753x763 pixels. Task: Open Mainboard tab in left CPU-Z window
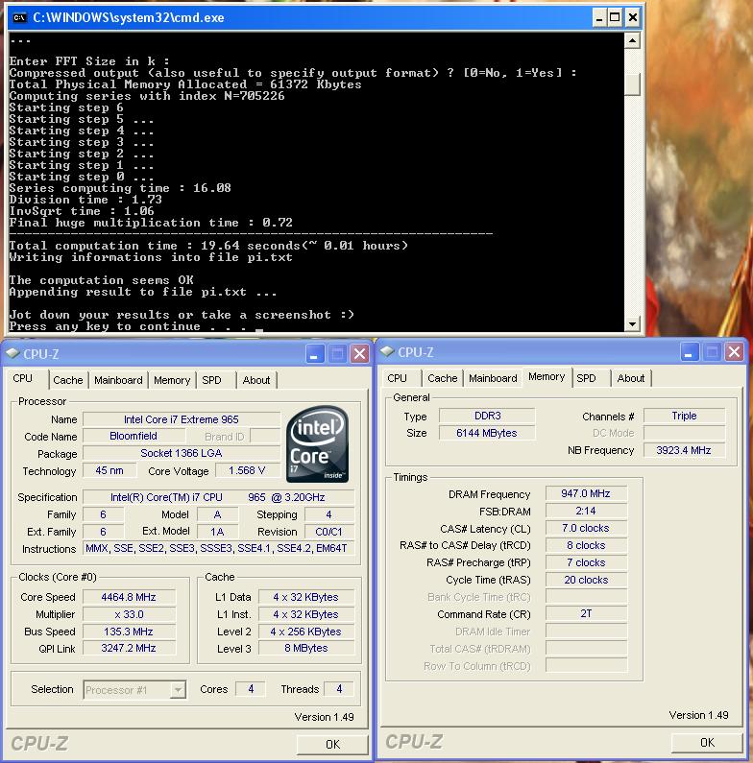pyautogui.click(x=118, y=380)
